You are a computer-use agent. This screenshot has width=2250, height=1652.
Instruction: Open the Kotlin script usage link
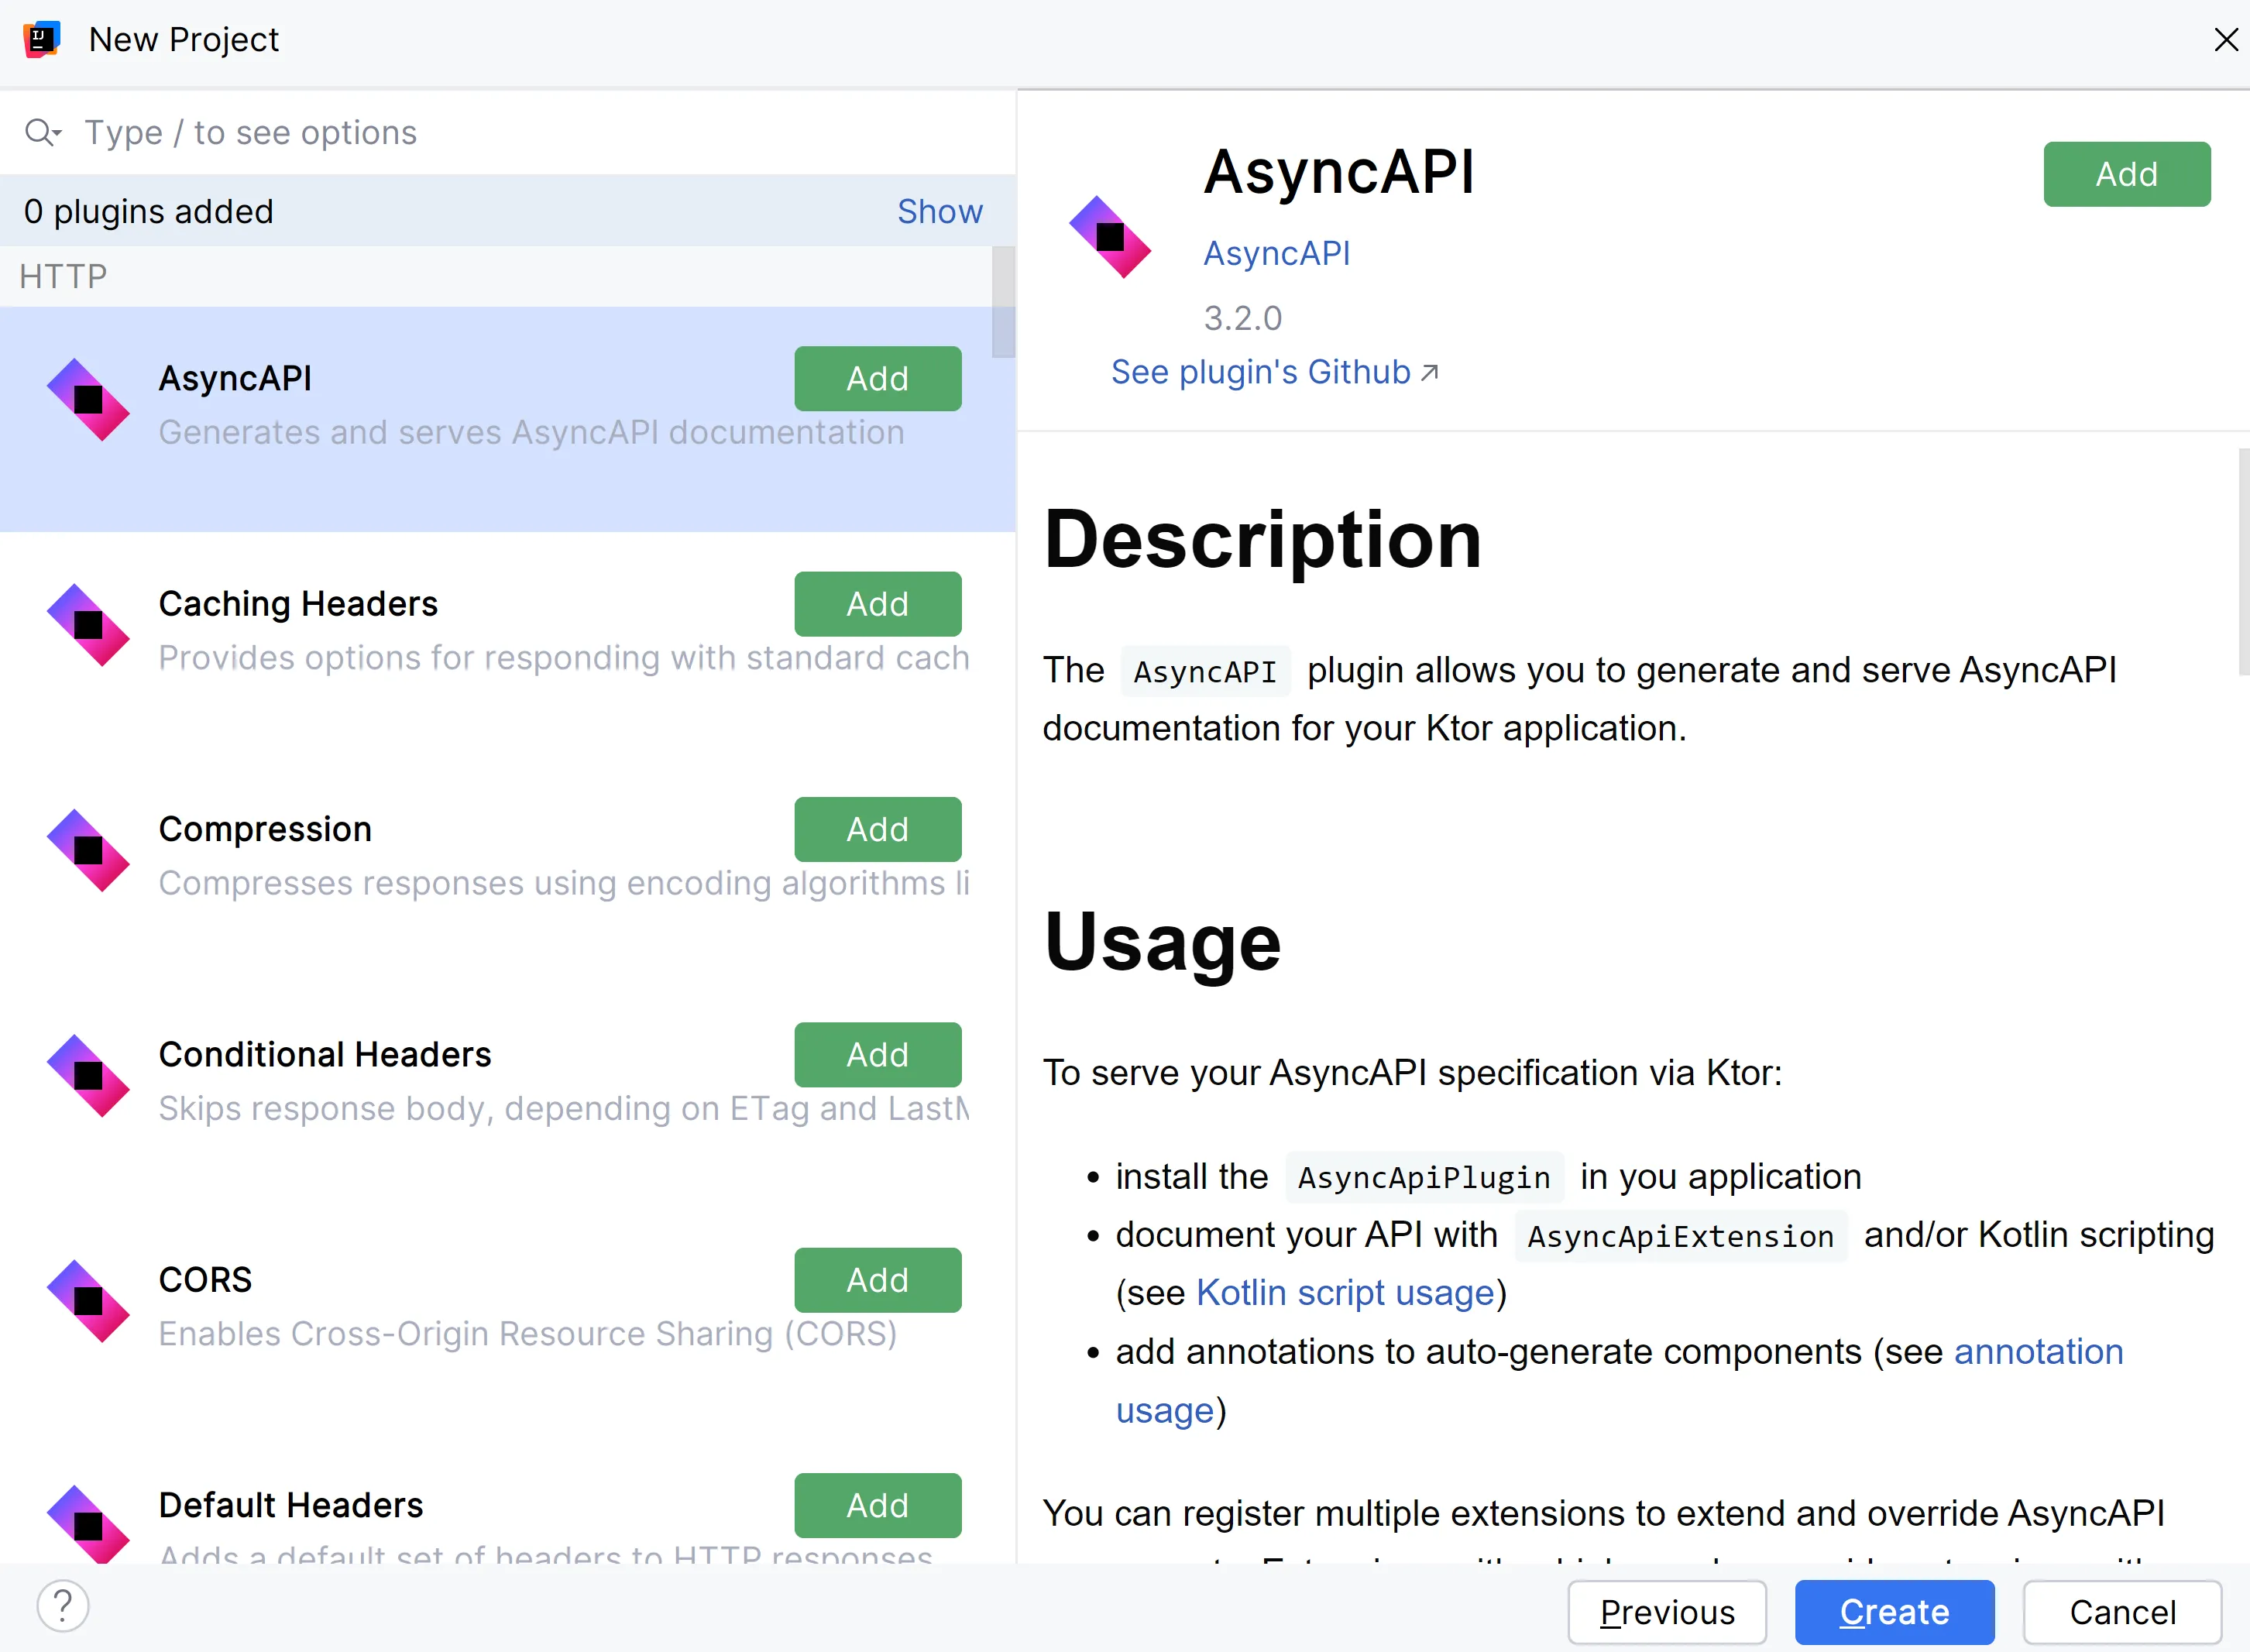click(1344, 1293)
